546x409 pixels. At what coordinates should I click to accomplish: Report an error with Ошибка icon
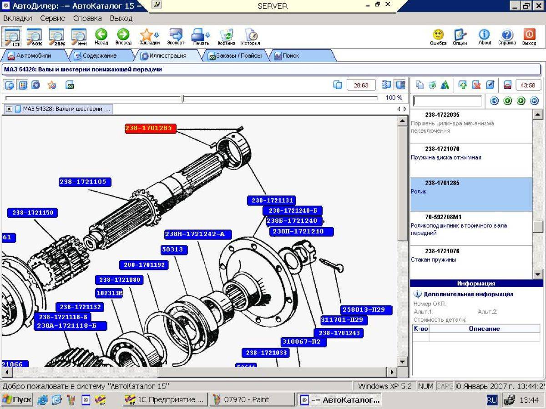(x=438, y=37)
